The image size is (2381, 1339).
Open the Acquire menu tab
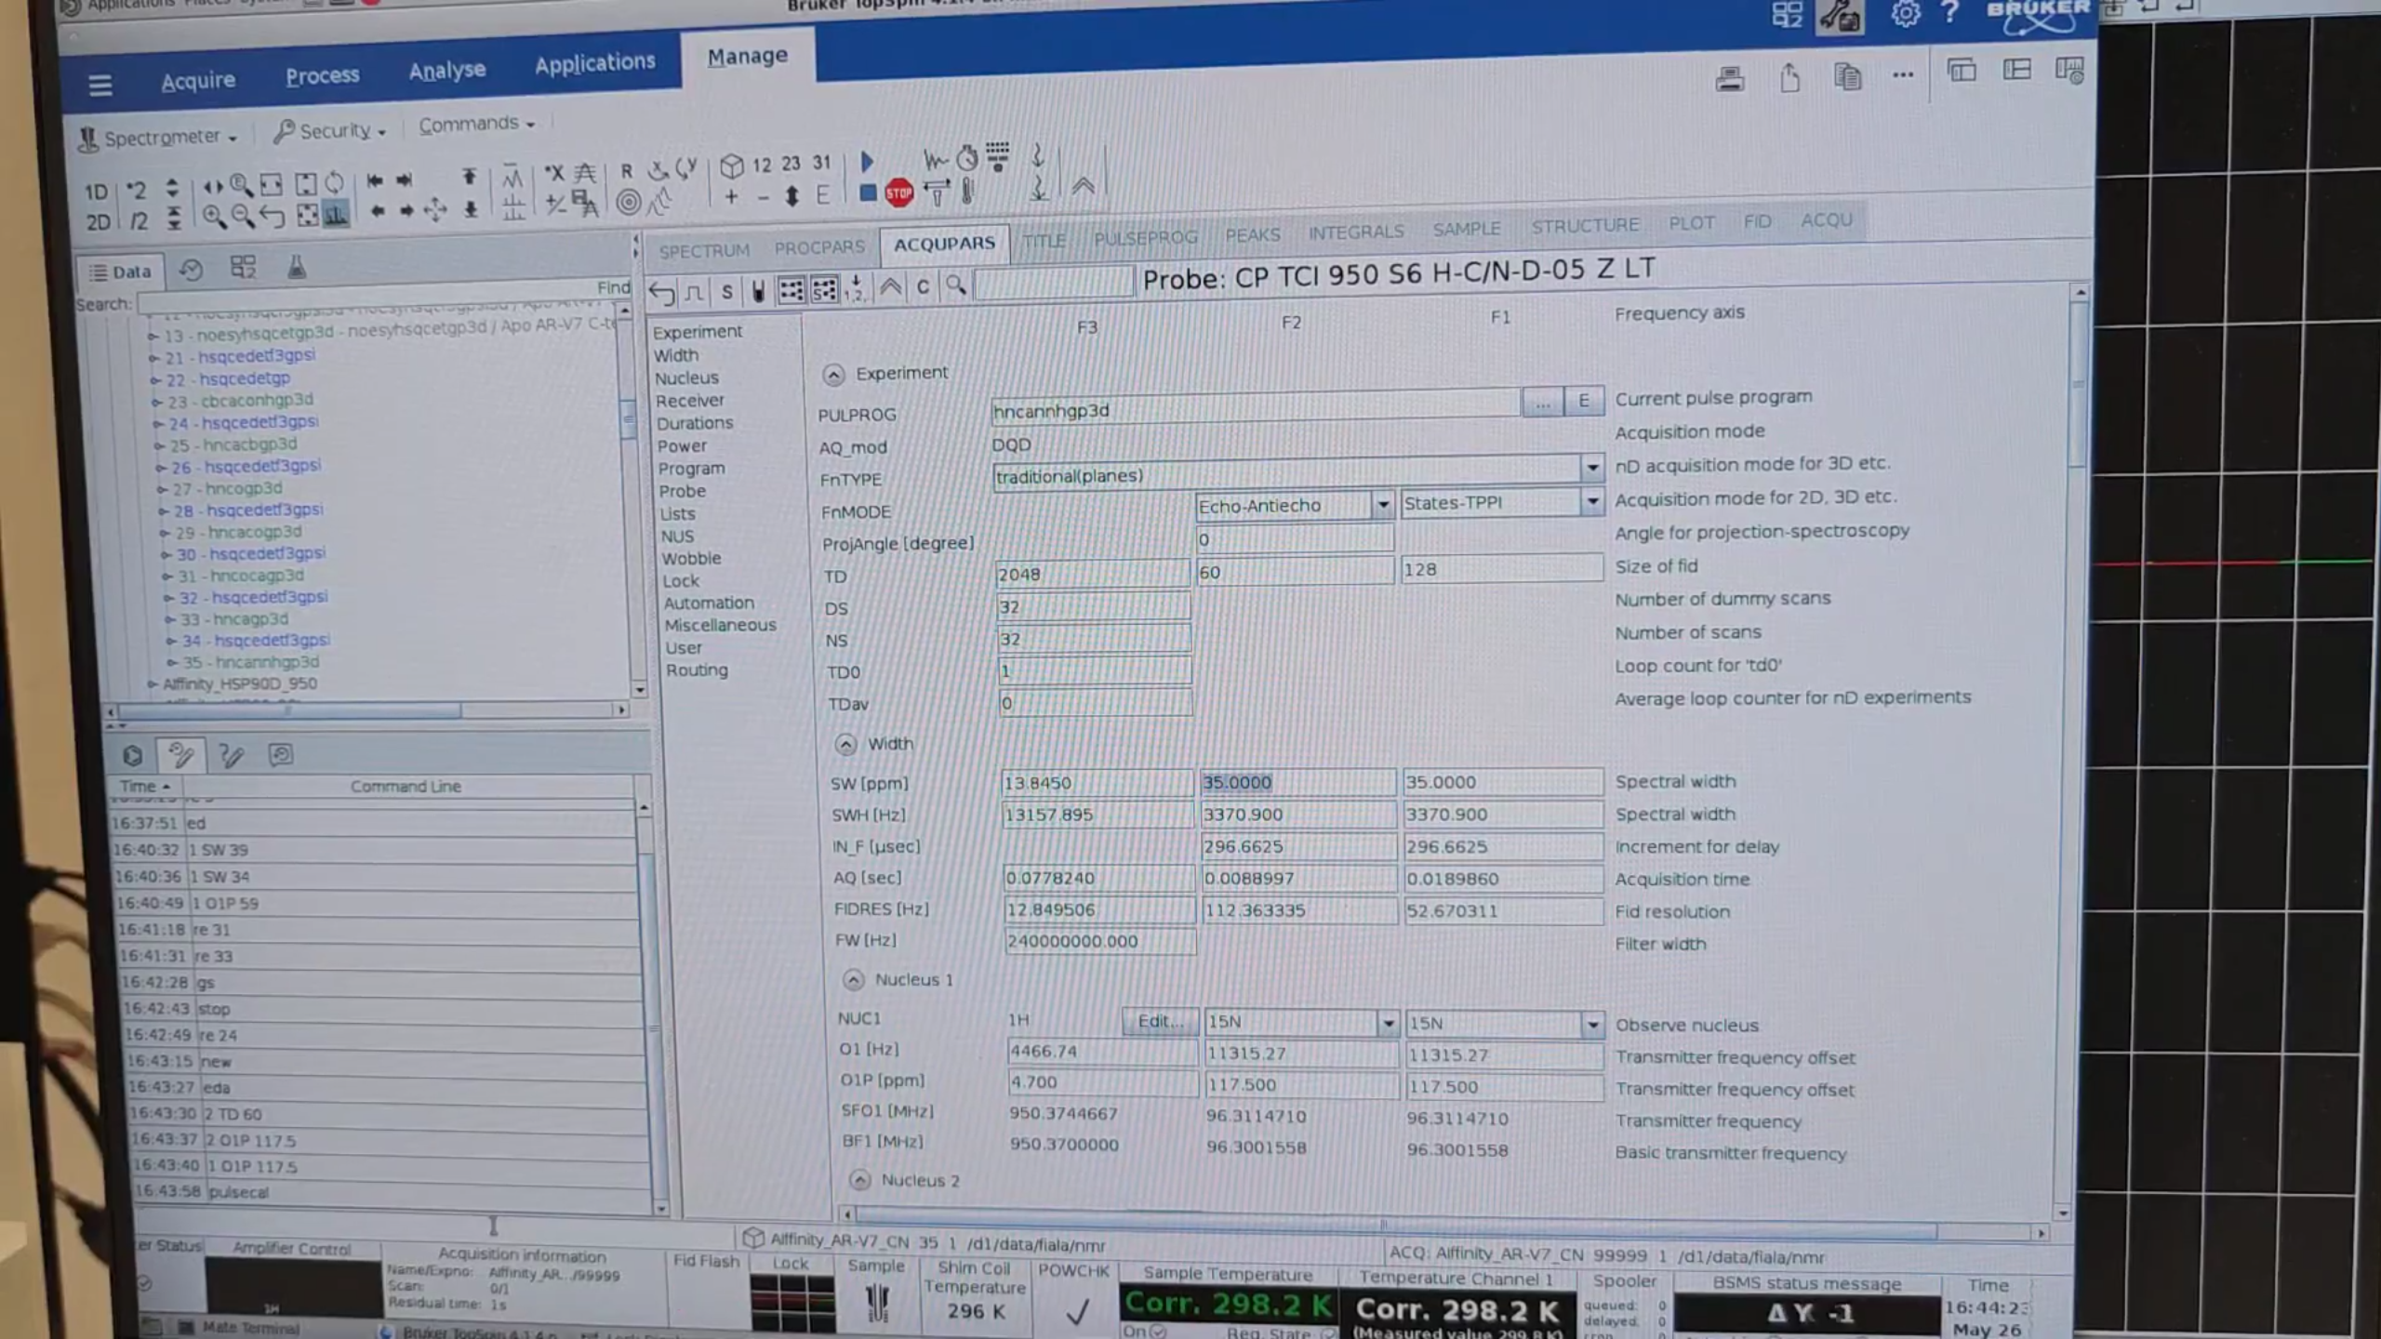click(197, 81)
